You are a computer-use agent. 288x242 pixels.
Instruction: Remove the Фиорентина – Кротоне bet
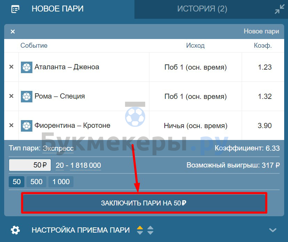(11, 125)
